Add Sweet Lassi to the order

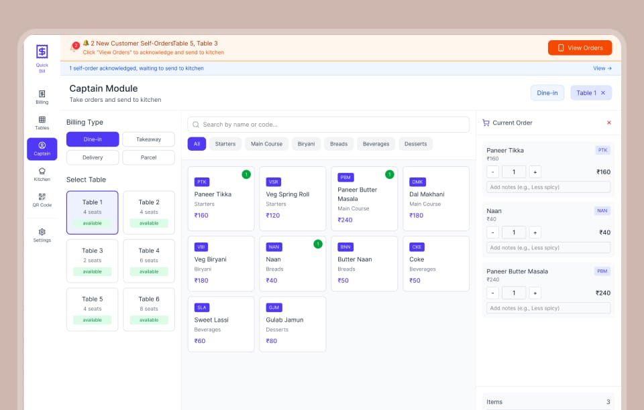pos(221,324)
